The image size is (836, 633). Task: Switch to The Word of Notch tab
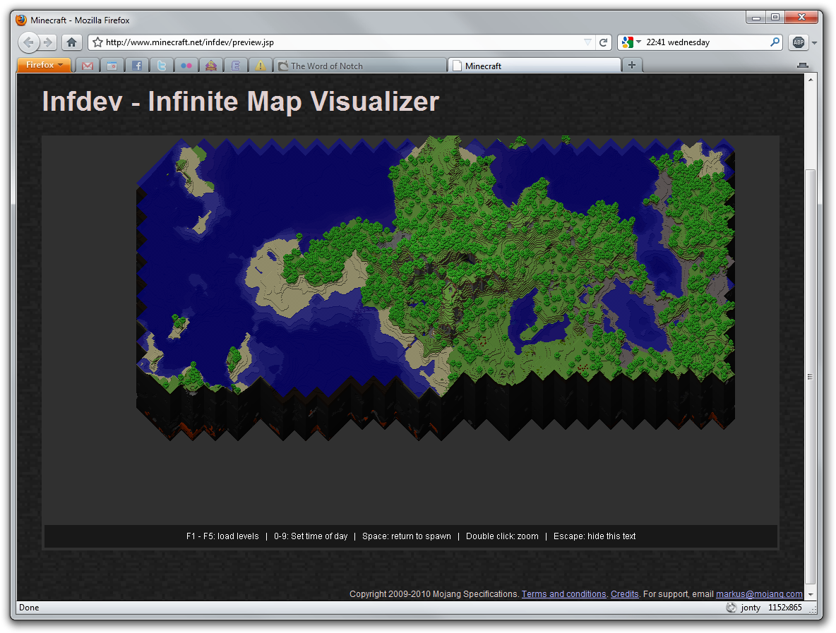click(360, 66)
